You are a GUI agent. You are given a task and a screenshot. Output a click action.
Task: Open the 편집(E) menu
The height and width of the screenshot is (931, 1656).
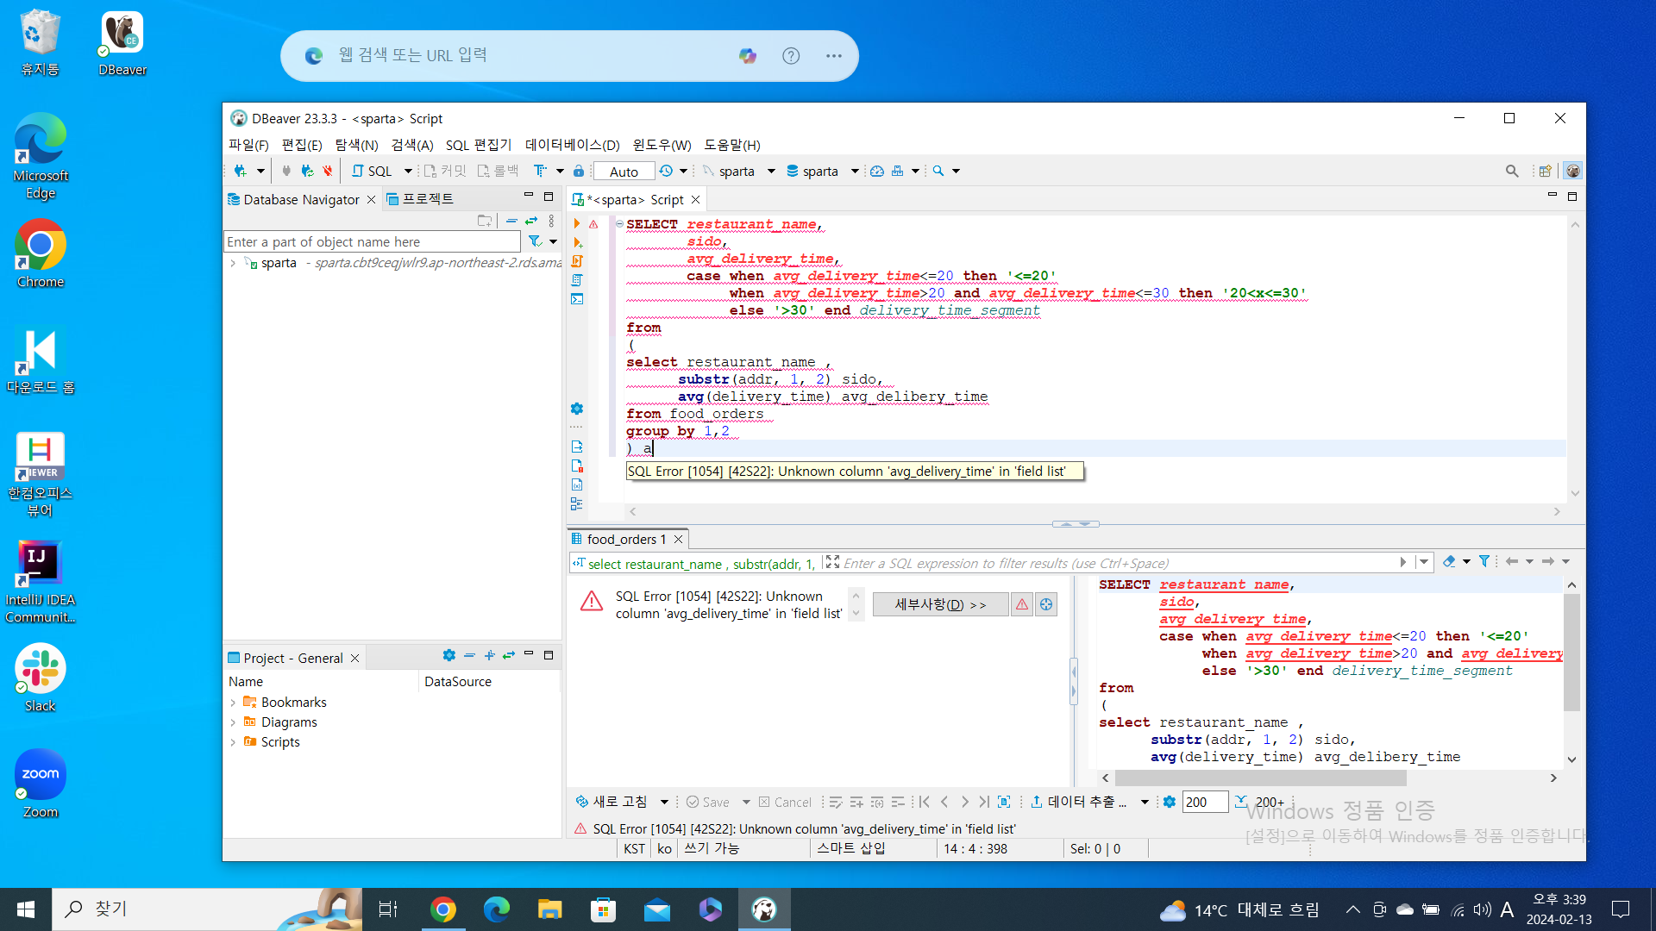click(x=302, y=145)
